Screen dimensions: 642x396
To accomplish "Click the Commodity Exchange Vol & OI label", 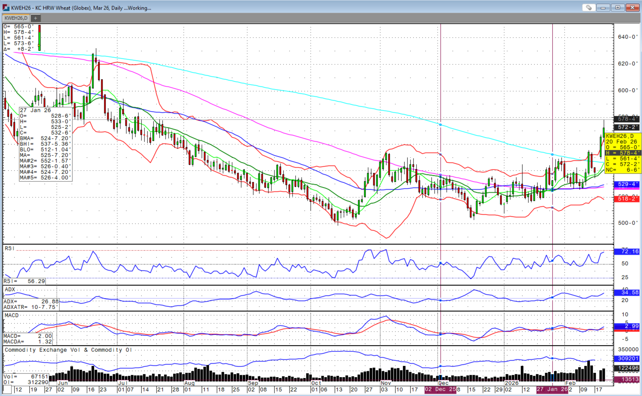I will [x=68, y=350].
